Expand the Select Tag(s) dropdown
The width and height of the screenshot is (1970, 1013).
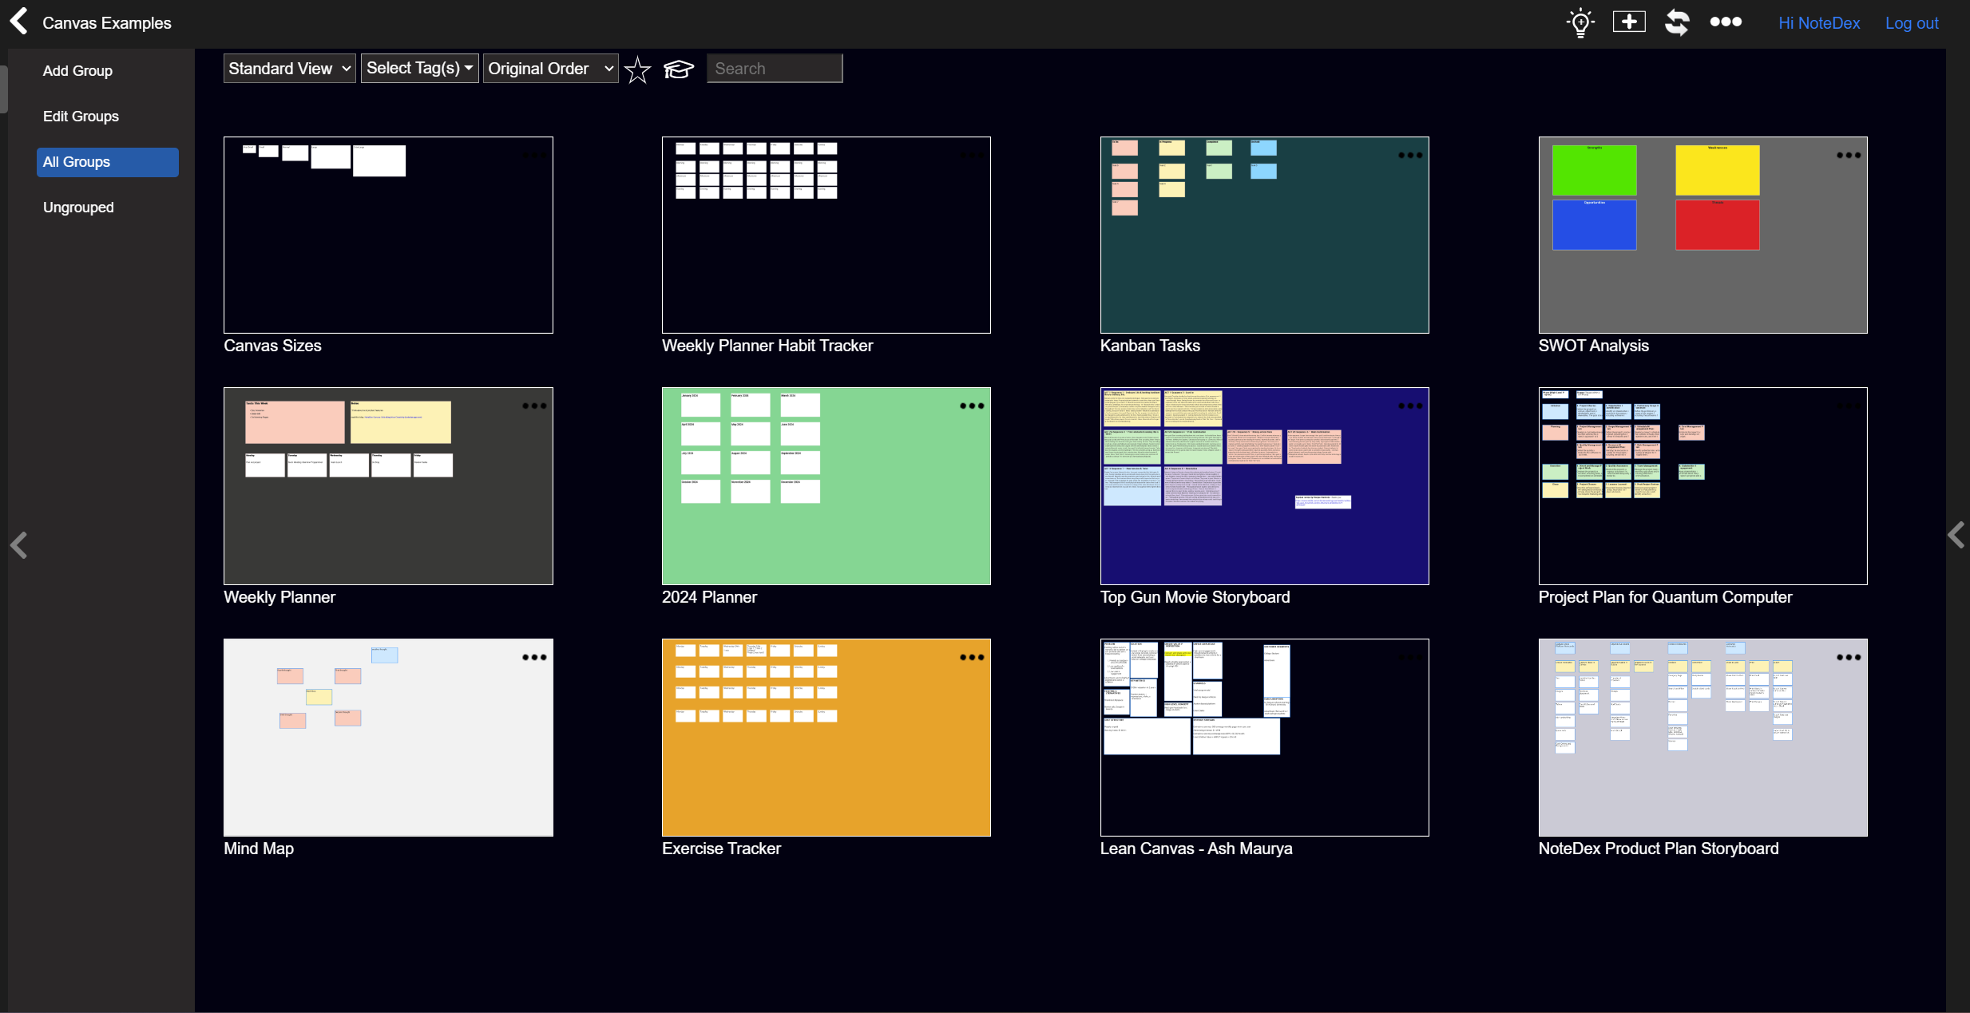[416, 67]
